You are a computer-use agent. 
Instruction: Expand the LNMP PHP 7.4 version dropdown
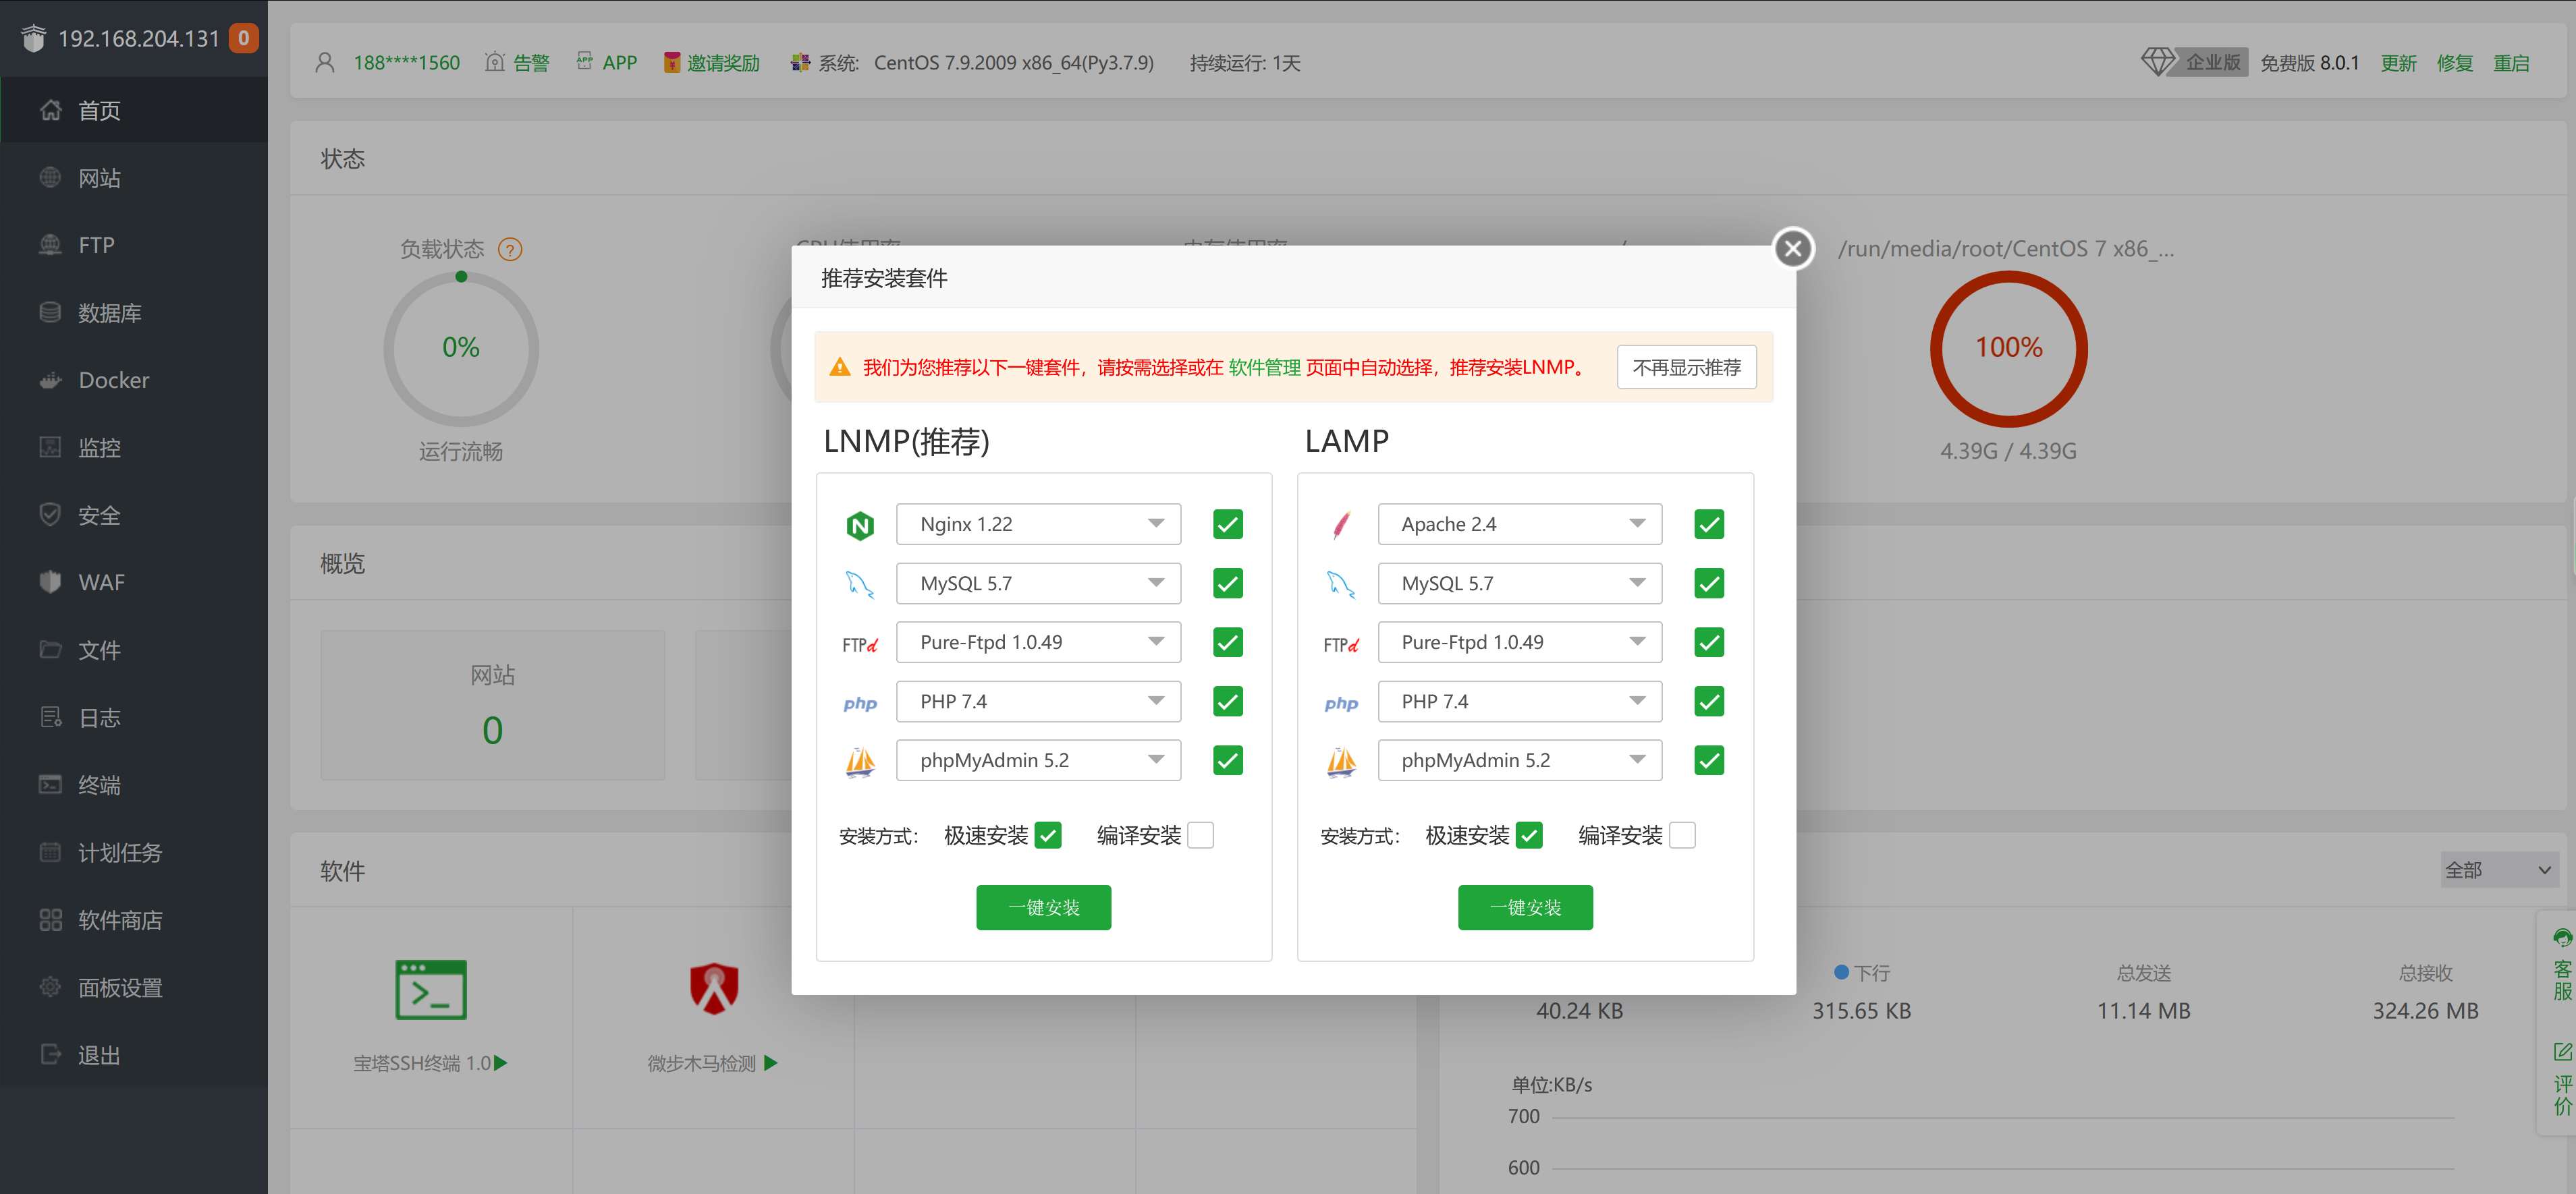coord(1038,702)
